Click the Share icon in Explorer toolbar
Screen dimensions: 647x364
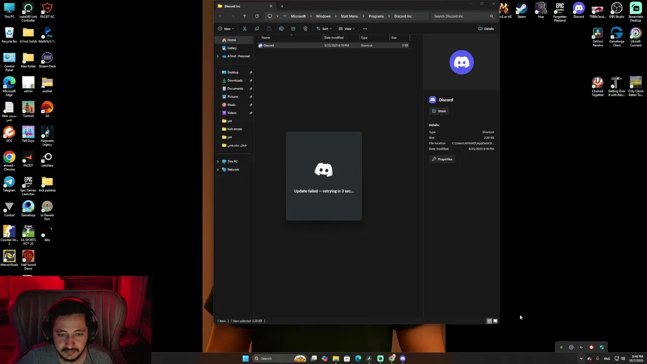(x=293, y=29)
